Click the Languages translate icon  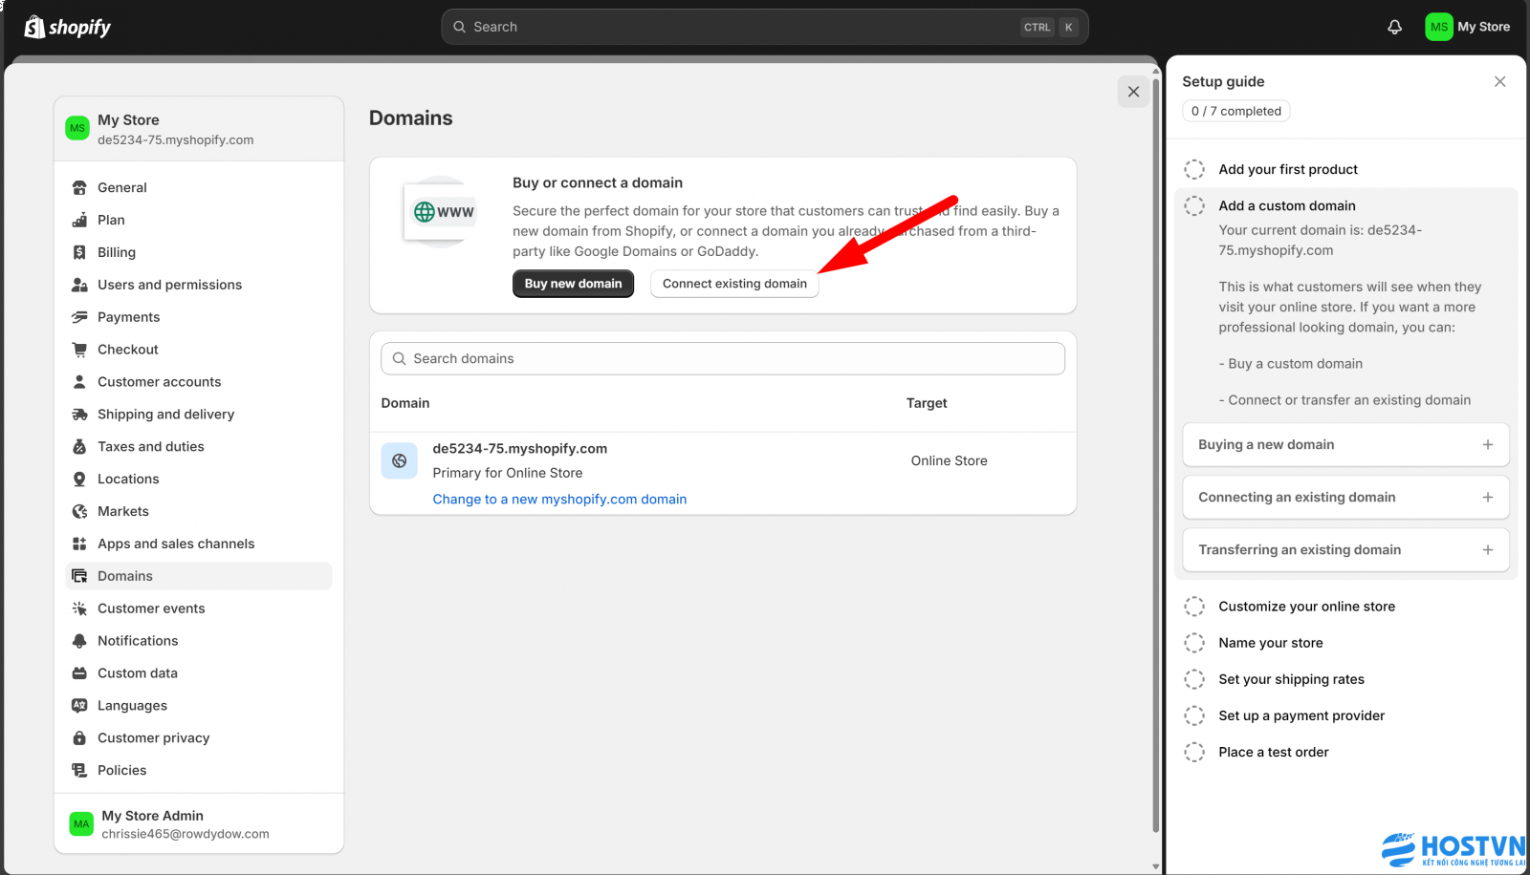79,706
